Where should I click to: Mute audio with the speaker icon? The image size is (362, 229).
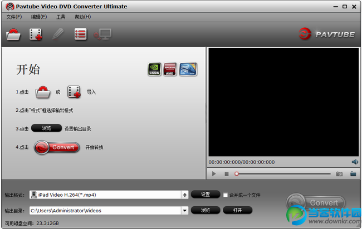pyautogui.click(x=355, y=162)
